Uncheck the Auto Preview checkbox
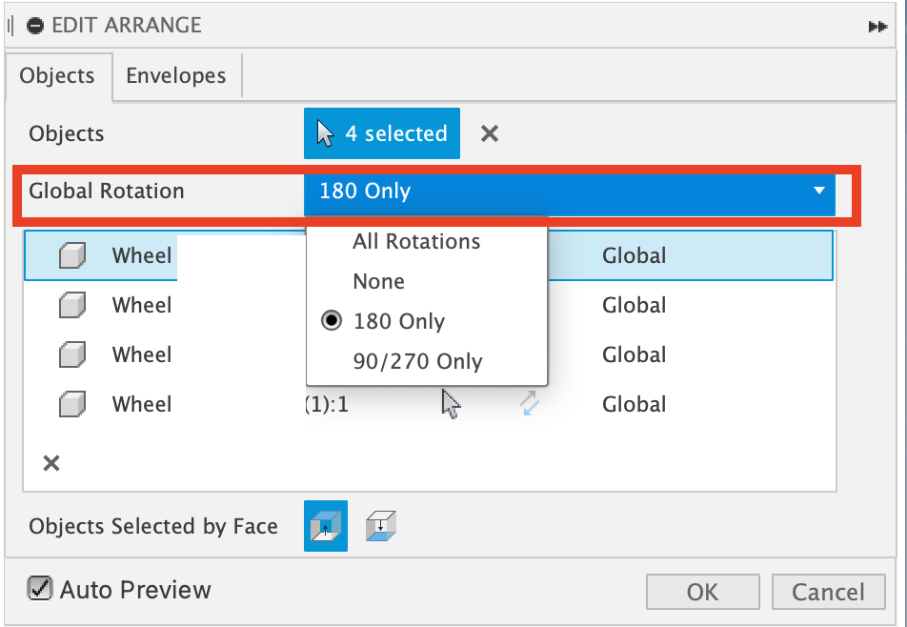Viewport: 907px width, 627px height. pyautogui.click(x=39, y=588)
